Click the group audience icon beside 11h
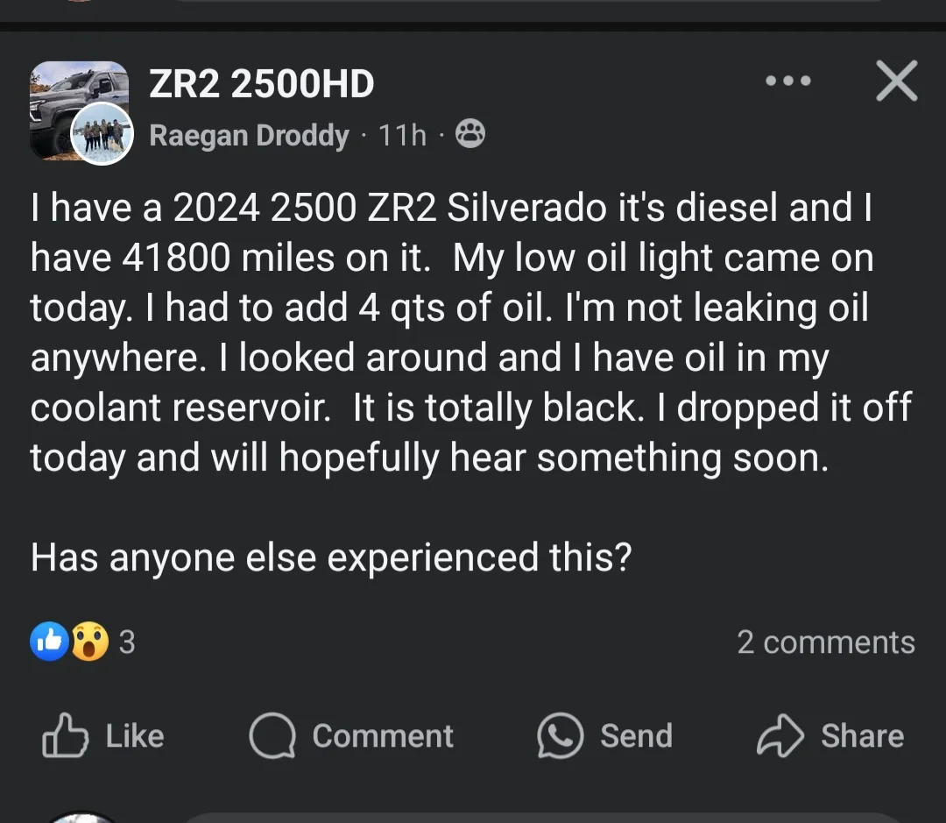This screenshot has width=946, height=823. [x=470, y=135]
